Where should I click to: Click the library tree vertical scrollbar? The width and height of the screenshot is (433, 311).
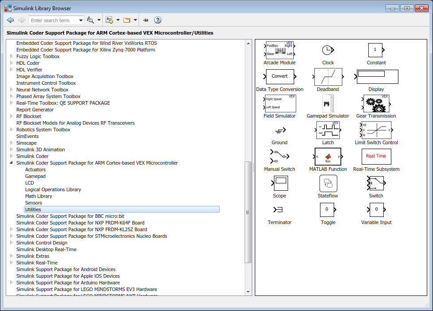(x=248, y=213)
